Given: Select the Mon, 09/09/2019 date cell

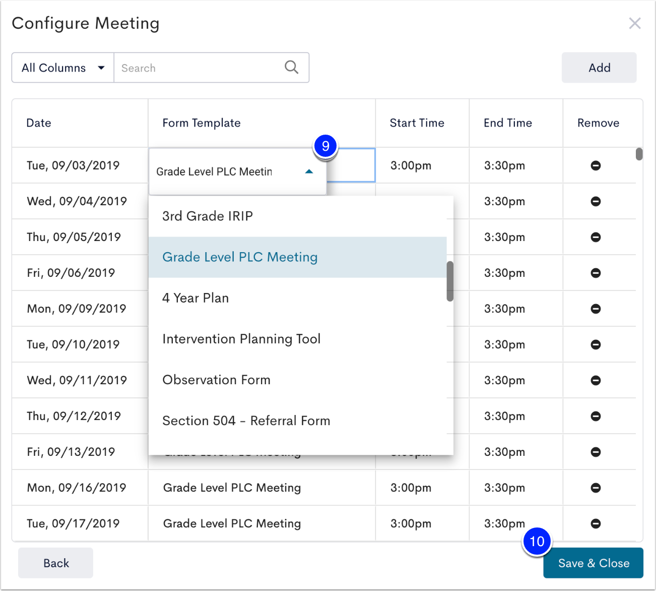Looking at the screenshot, I should click(x=80, y=309).
